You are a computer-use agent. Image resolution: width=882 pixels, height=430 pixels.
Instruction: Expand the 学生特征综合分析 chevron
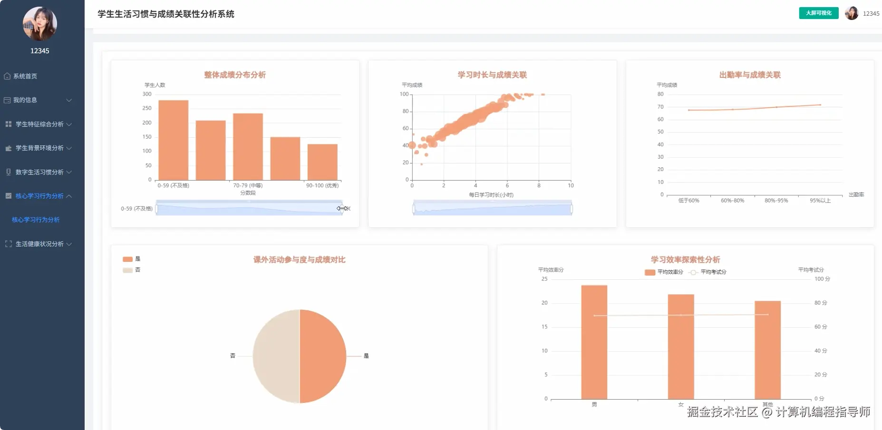coord(69,124)
